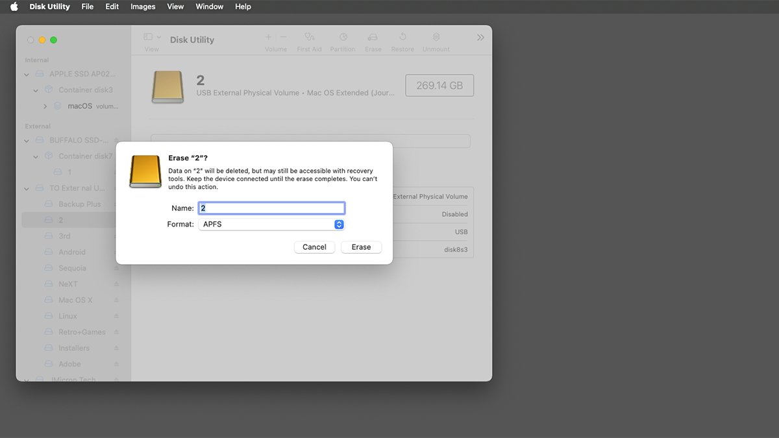Open the Images menu
This screenshot has width=779, height=438.
point(143,6)
